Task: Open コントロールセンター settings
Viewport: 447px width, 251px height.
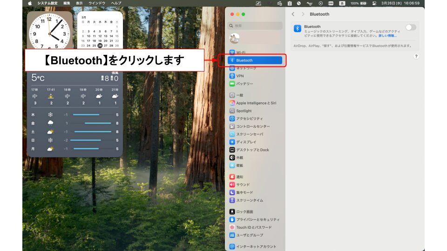Action: [252, 126]
